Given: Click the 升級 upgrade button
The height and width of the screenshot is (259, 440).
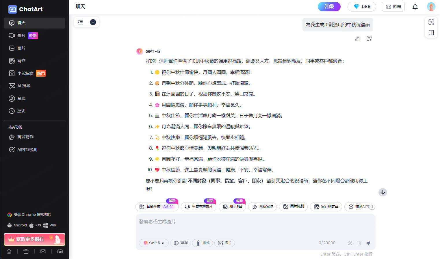Looking at the screenshot, I should (329, 7).
